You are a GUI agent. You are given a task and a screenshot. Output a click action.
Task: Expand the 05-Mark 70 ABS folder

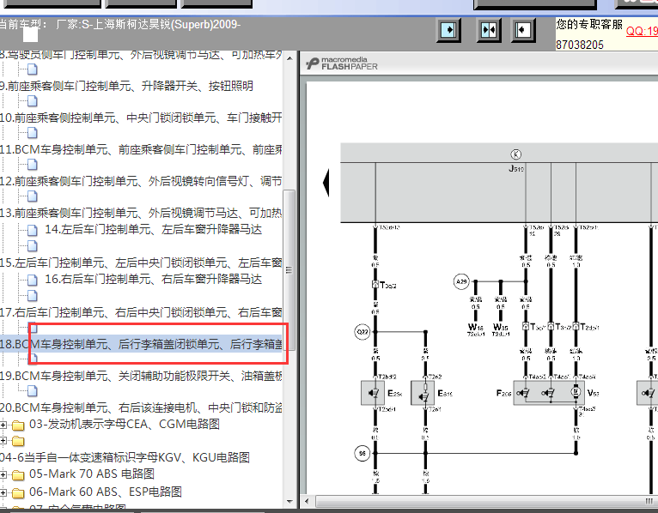click(x=3, y=474)
